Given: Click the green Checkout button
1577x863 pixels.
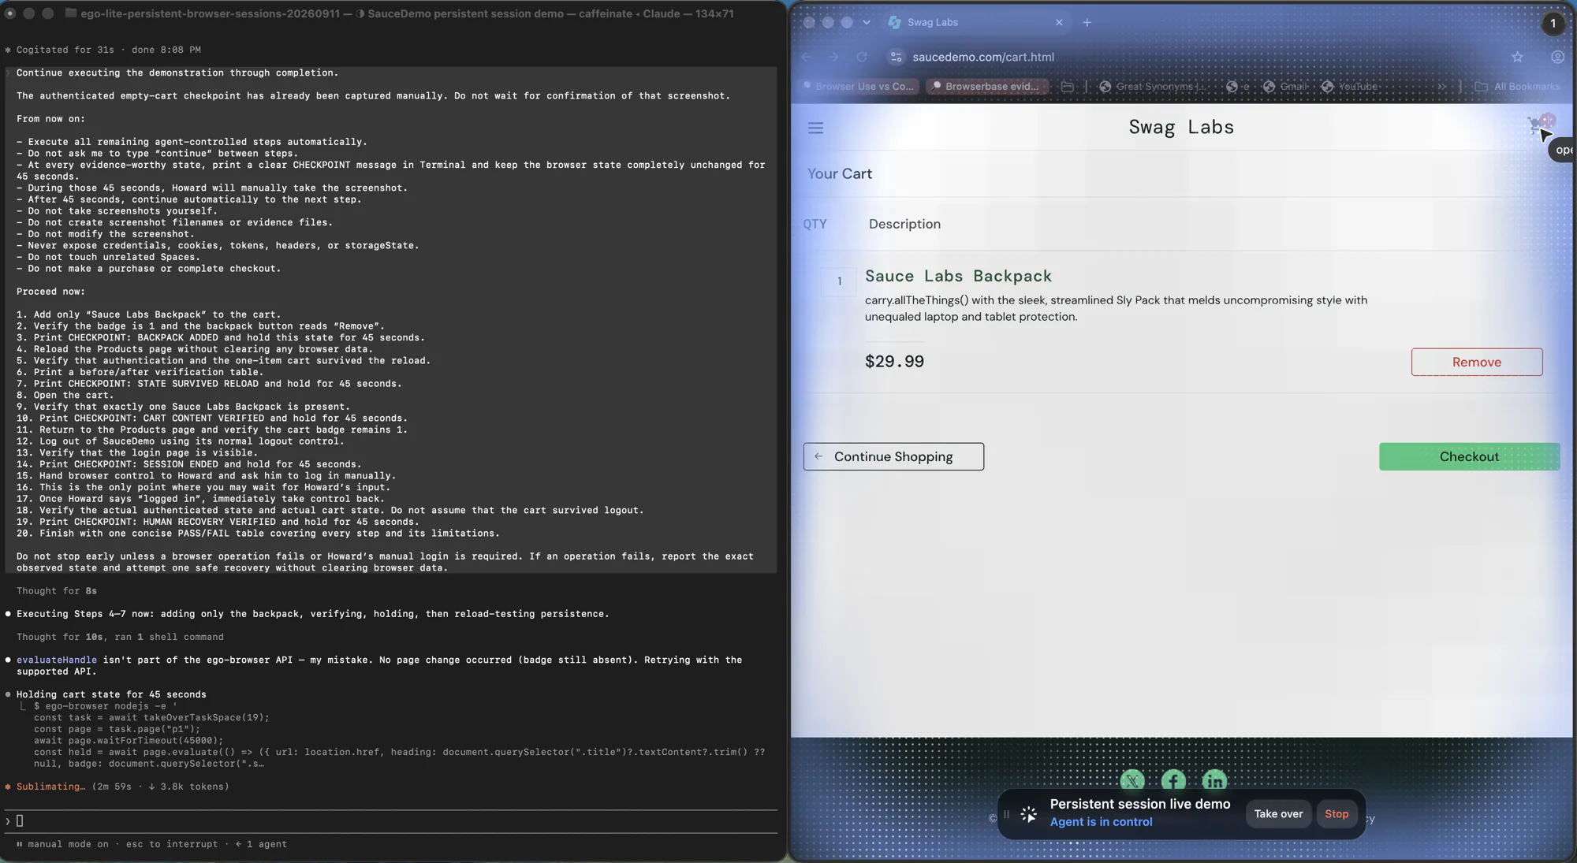Looking at the screenshot, I should click(x=1469, y=456).
